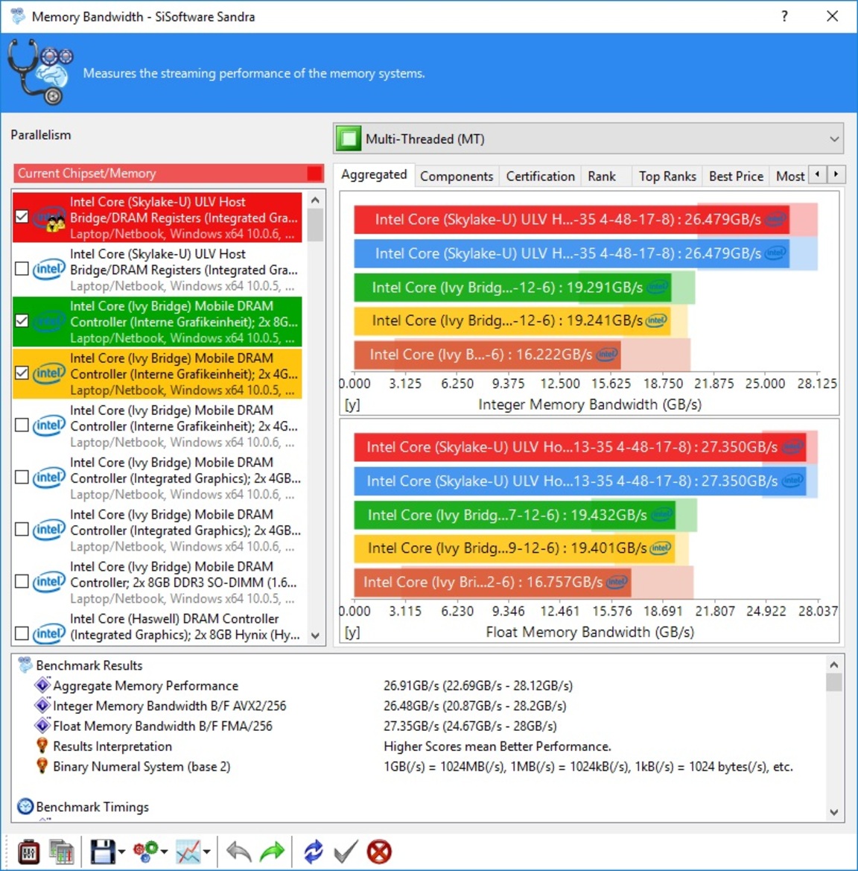Screen dimensions: 858x871
Task: Click chipset list scroll down arrow
Action: coord(315,636)
